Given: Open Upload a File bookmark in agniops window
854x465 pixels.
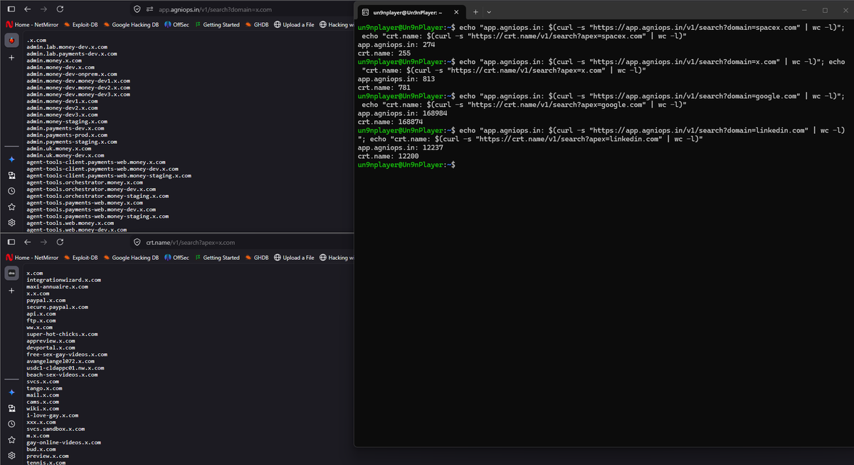Looking at the screenshot, I should point(295,24).
